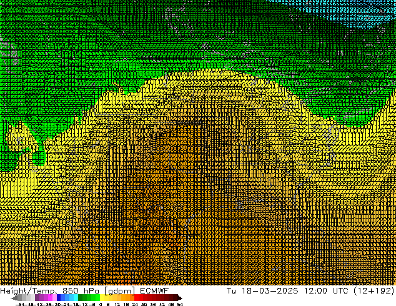Click the dark brown right arrow end of the legend
Screen dimensions: 396x306
180,298
